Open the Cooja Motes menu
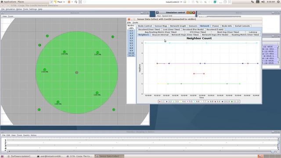This screenshot has width=281, height=158. [x=19, y=9]
